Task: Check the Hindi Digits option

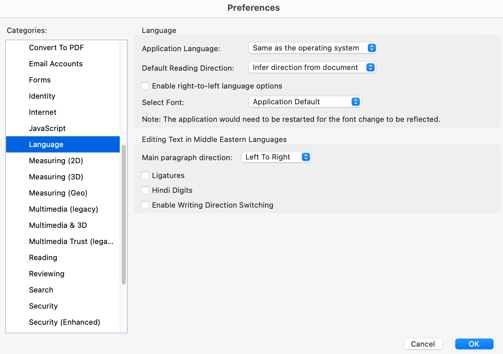Action: point(145,190)
